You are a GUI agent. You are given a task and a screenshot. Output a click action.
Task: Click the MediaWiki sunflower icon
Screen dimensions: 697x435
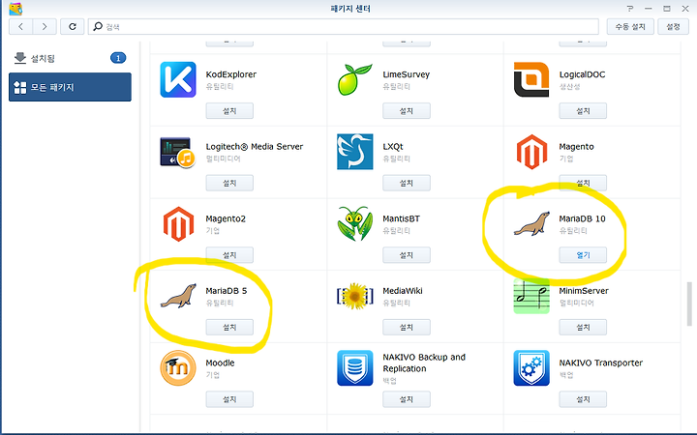354,296
